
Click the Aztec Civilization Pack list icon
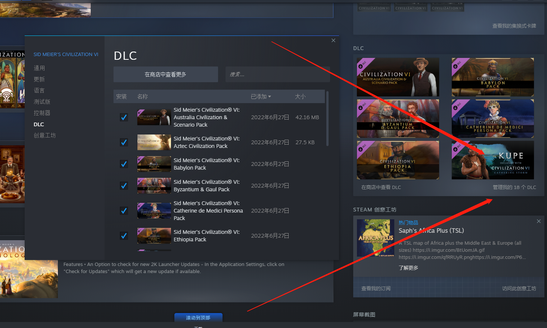154,142
